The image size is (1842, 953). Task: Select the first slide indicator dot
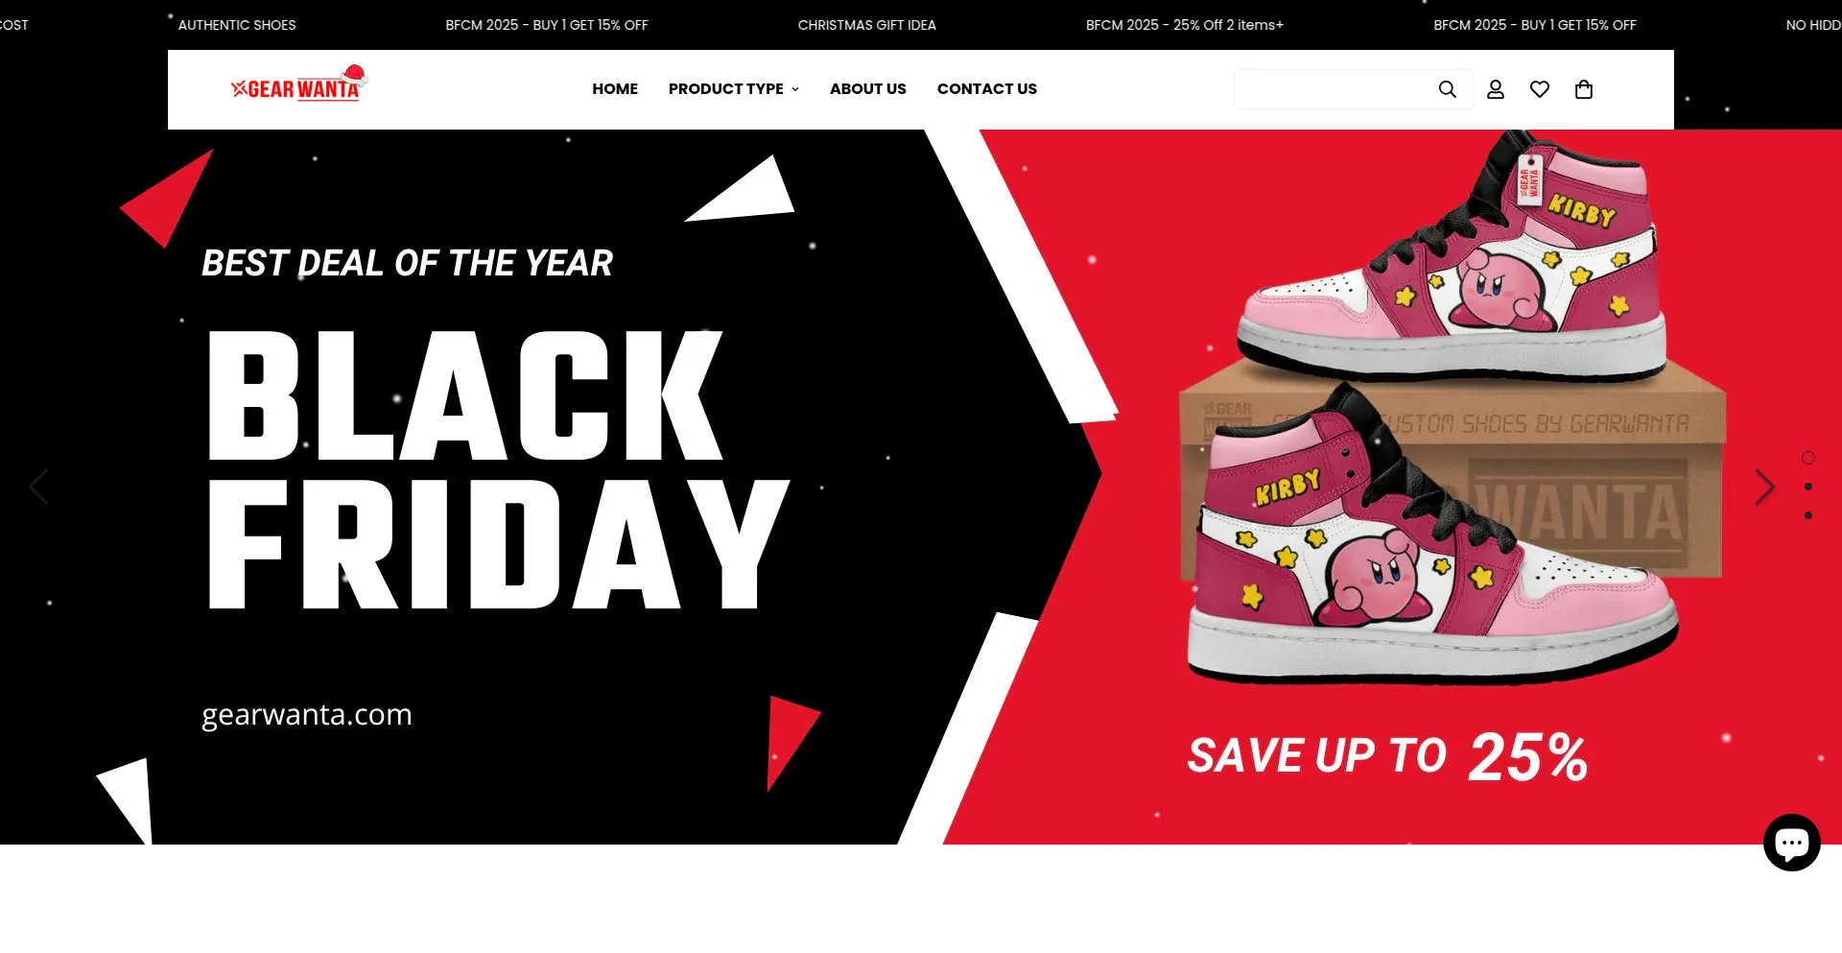pyautogui.click(x=1807, y=458)
